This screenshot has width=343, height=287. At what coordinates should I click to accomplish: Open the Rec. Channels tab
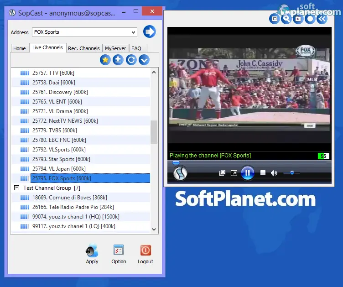[84, 48]
